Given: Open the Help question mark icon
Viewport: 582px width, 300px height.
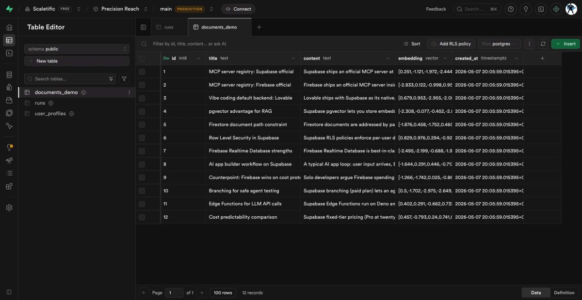Looking at the screenshot, I should pos(510,9).
